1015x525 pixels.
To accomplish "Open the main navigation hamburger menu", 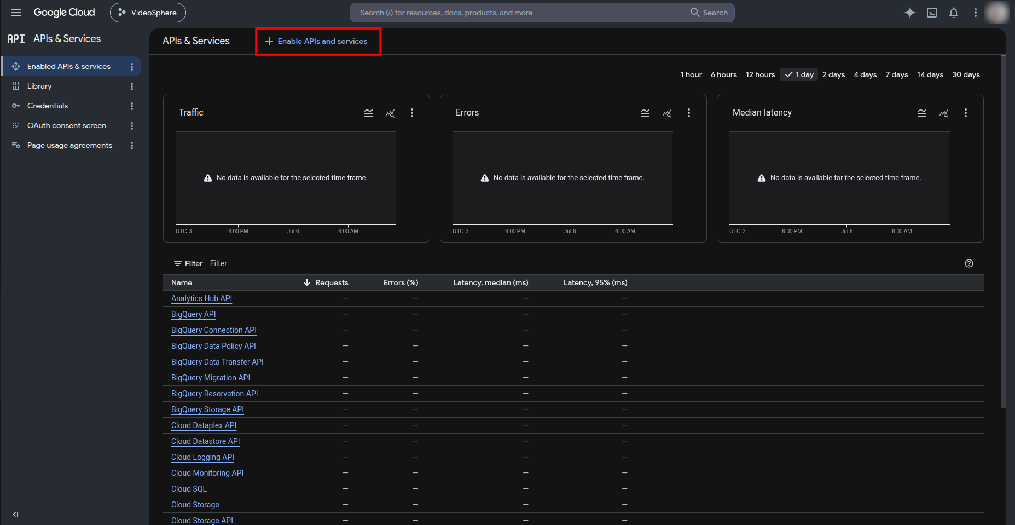I will pyautogui.click(x=16, y=13).
